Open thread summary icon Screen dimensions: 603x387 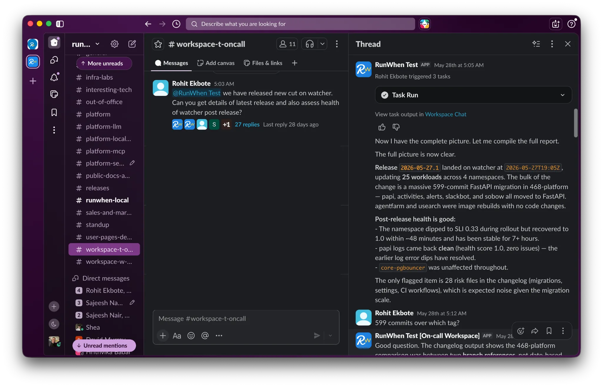(536, 44)
